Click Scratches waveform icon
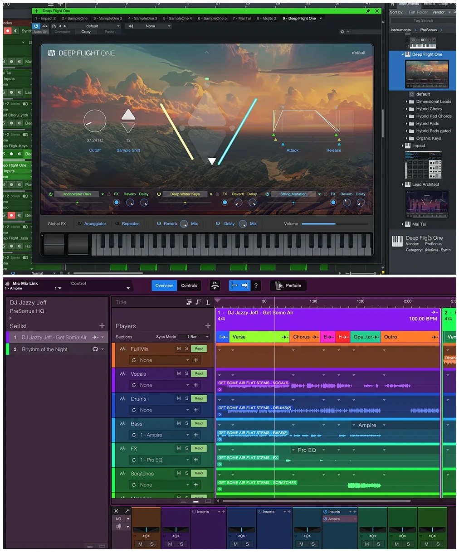The width and height of the screenshot is (459, 552). tap(122, 473)
